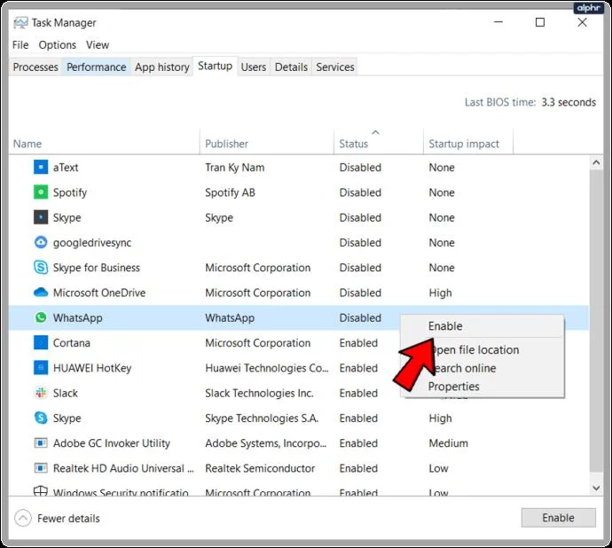The height and width of the screenshot is (548, 612).
Task: Click the Fewer details label
Action: pos(68,519)
